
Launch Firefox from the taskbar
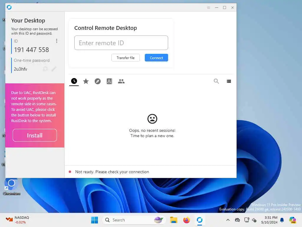tap(186, 220)
